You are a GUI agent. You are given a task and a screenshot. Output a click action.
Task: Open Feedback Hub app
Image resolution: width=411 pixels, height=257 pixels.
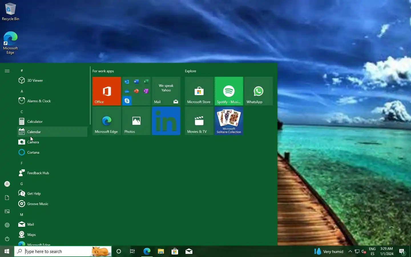pyautogui.click(x=52, y=173)
